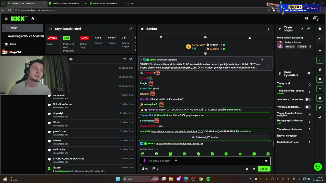This screenshot has height=183, width=326.
Task: Click the Turkish tag chip
Action: (x=290, y=47)
